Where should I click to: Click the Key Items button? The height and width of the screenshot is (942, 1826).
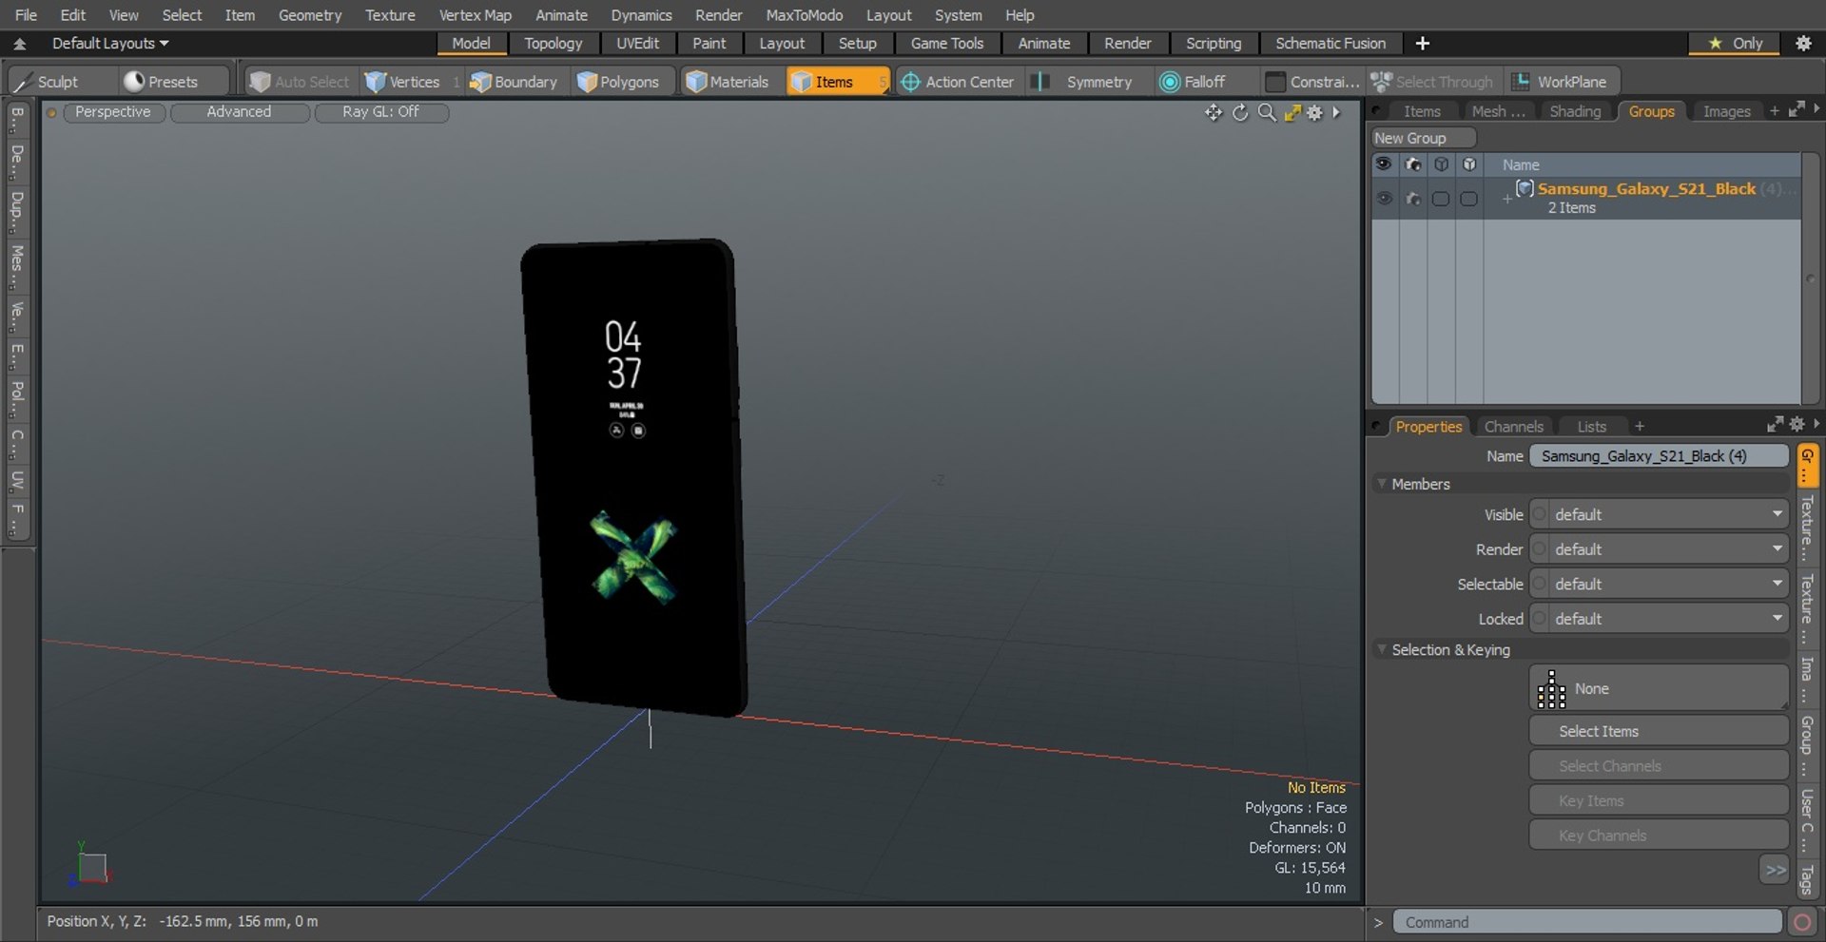(1660, 801)
